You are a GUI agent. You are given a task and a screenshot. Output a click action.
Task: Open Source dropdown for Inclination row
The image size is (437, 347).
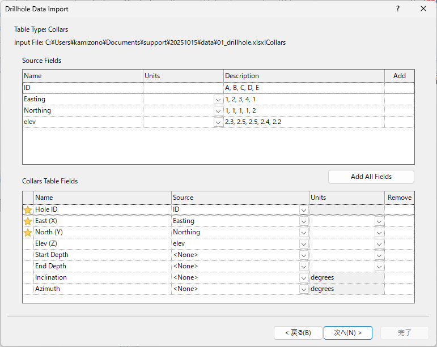point(304,278)
